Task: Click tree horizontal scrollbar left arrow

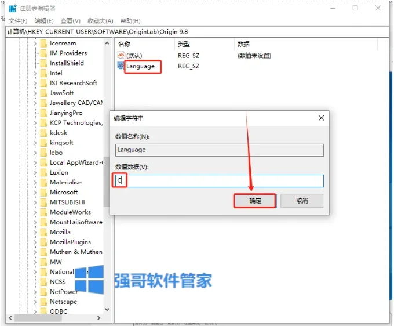Action: coord(10,318)
